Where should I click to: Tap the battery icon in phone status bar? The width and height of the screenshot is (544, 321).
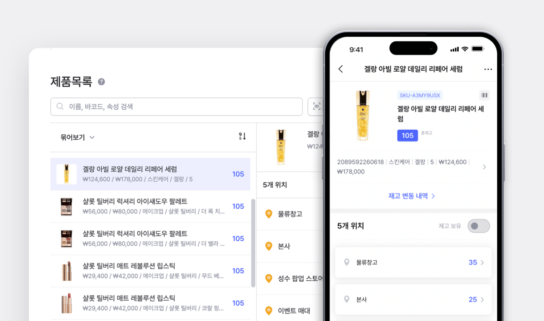(478, 49)
